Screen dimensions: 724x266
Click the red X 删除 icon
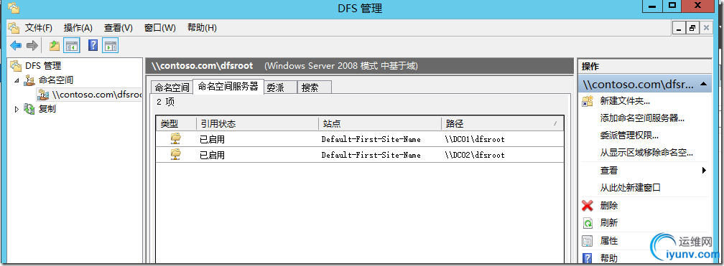pyautogui.click(x=588, y=206)
